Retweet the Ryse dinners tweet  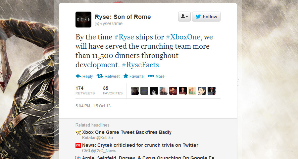pos(108,76)
